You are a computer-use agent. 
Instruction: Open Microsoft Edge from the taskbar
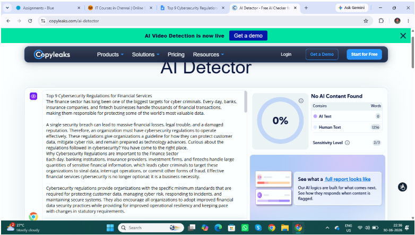click(218, 228)
